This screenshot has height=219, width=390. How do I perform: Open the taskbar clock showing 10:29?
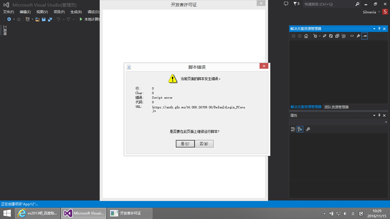pos(377,213)
